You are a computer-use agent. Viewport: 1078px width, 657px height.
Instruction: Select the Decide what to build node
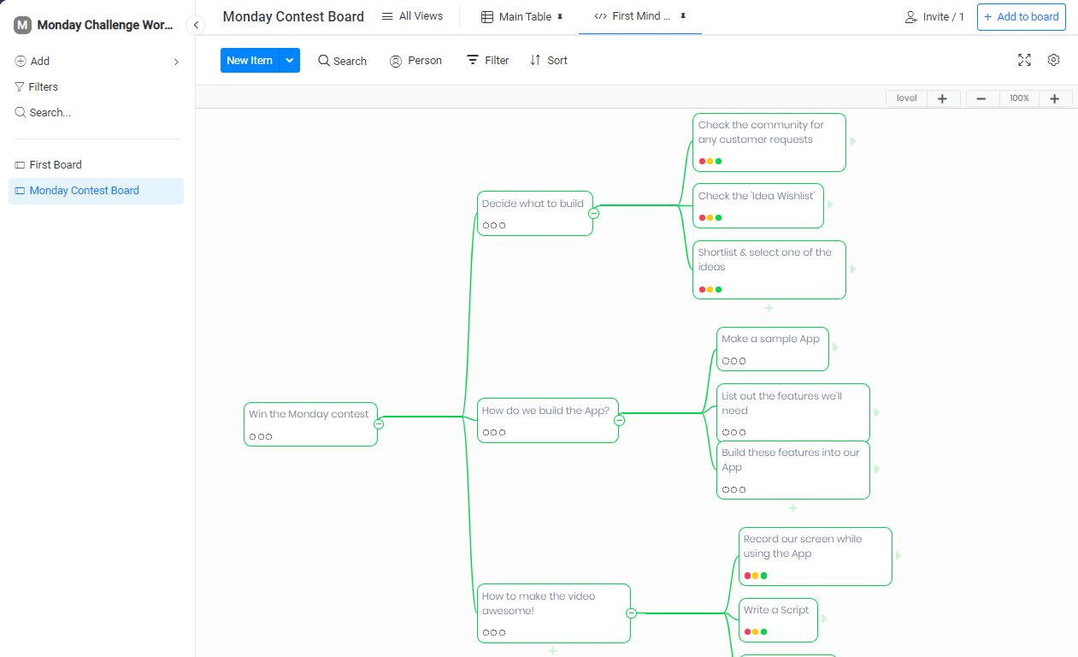click(534, 214)
